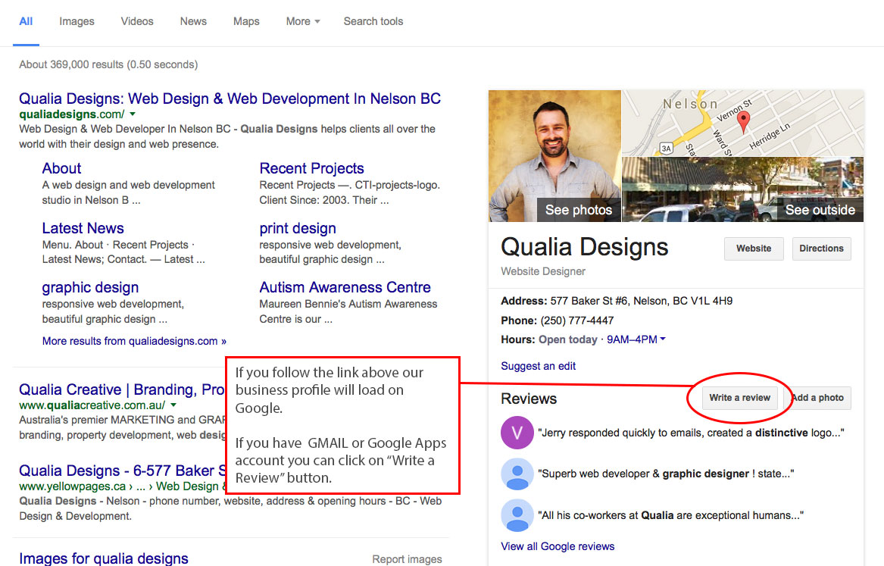This screenshot has height=566, width=884.
Task: Visit the Latest News sitelink
Action: pos(83,228)
